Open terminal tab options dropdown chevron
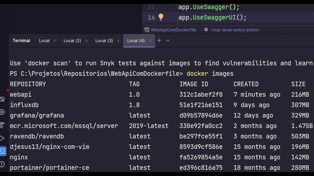 168,41
